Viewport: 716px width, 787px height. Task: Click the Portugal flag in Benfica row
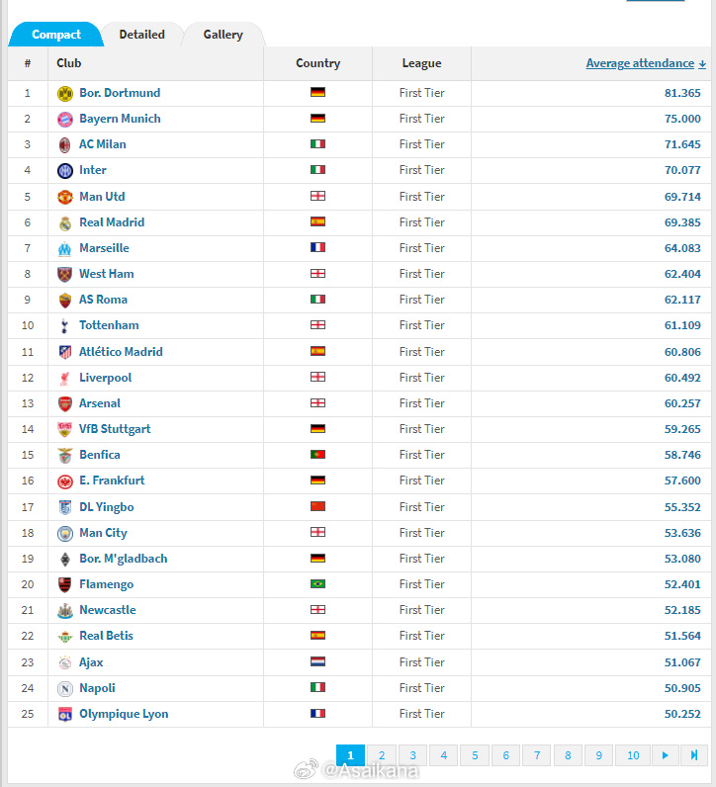point(317,455)
